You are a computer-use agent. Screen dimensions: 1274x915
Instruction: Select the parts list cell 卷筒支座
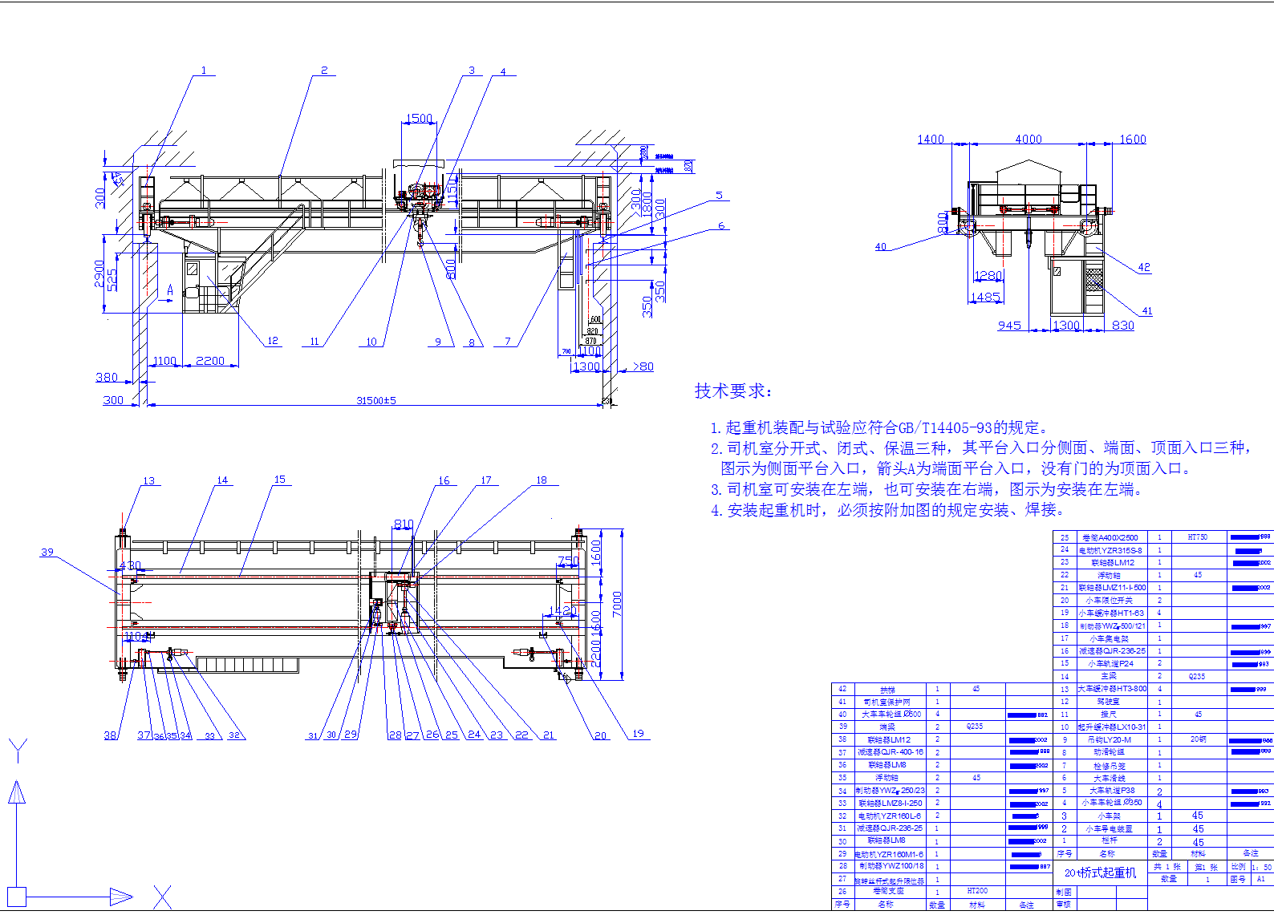click(887, 891)
